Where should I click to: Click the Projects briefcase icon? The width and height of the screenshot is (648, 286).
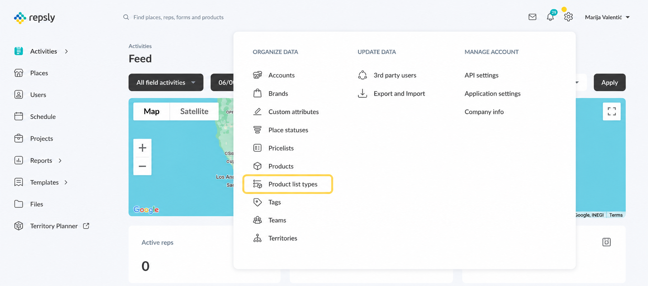[19, 138]
